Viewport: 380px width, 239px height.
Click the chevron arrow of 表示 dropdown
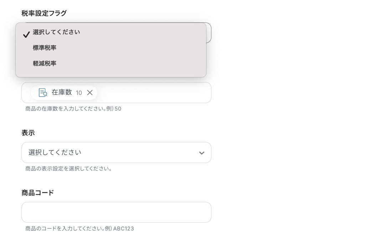click(201, 153)
